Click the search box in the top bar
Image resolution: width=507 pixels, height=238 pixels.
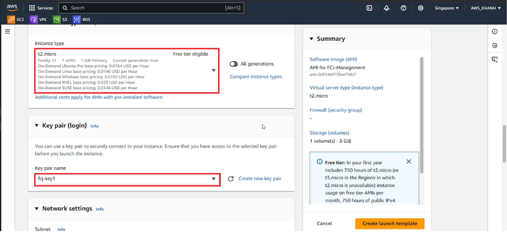(151, 8)
